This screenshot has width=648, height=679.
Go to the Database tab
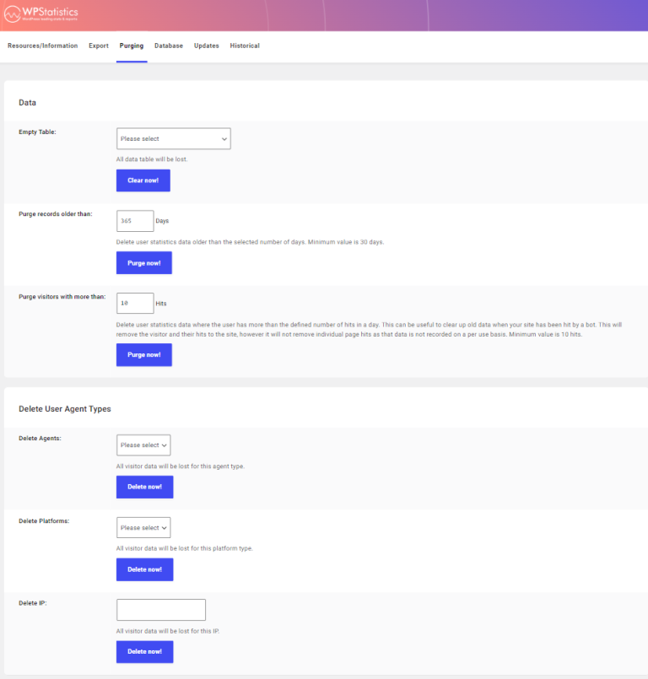point(169,46)
